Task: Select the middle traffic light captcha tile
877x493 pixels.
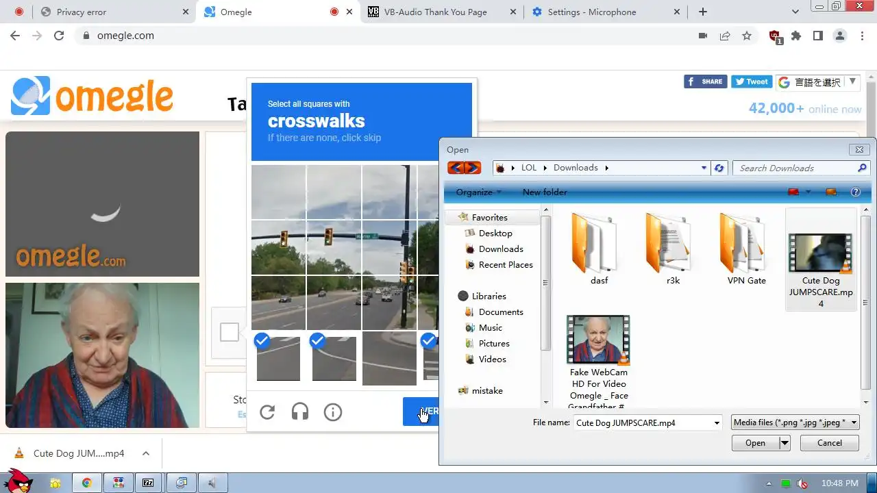Action: coord(334,247)
